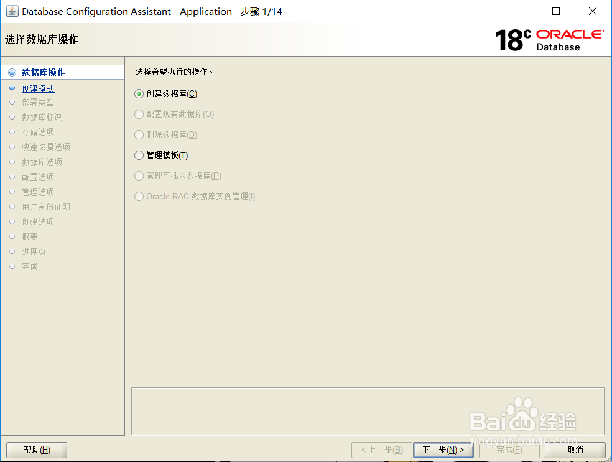
Task: Select the 配置现有数据库 option
Action: coord(138,114)
